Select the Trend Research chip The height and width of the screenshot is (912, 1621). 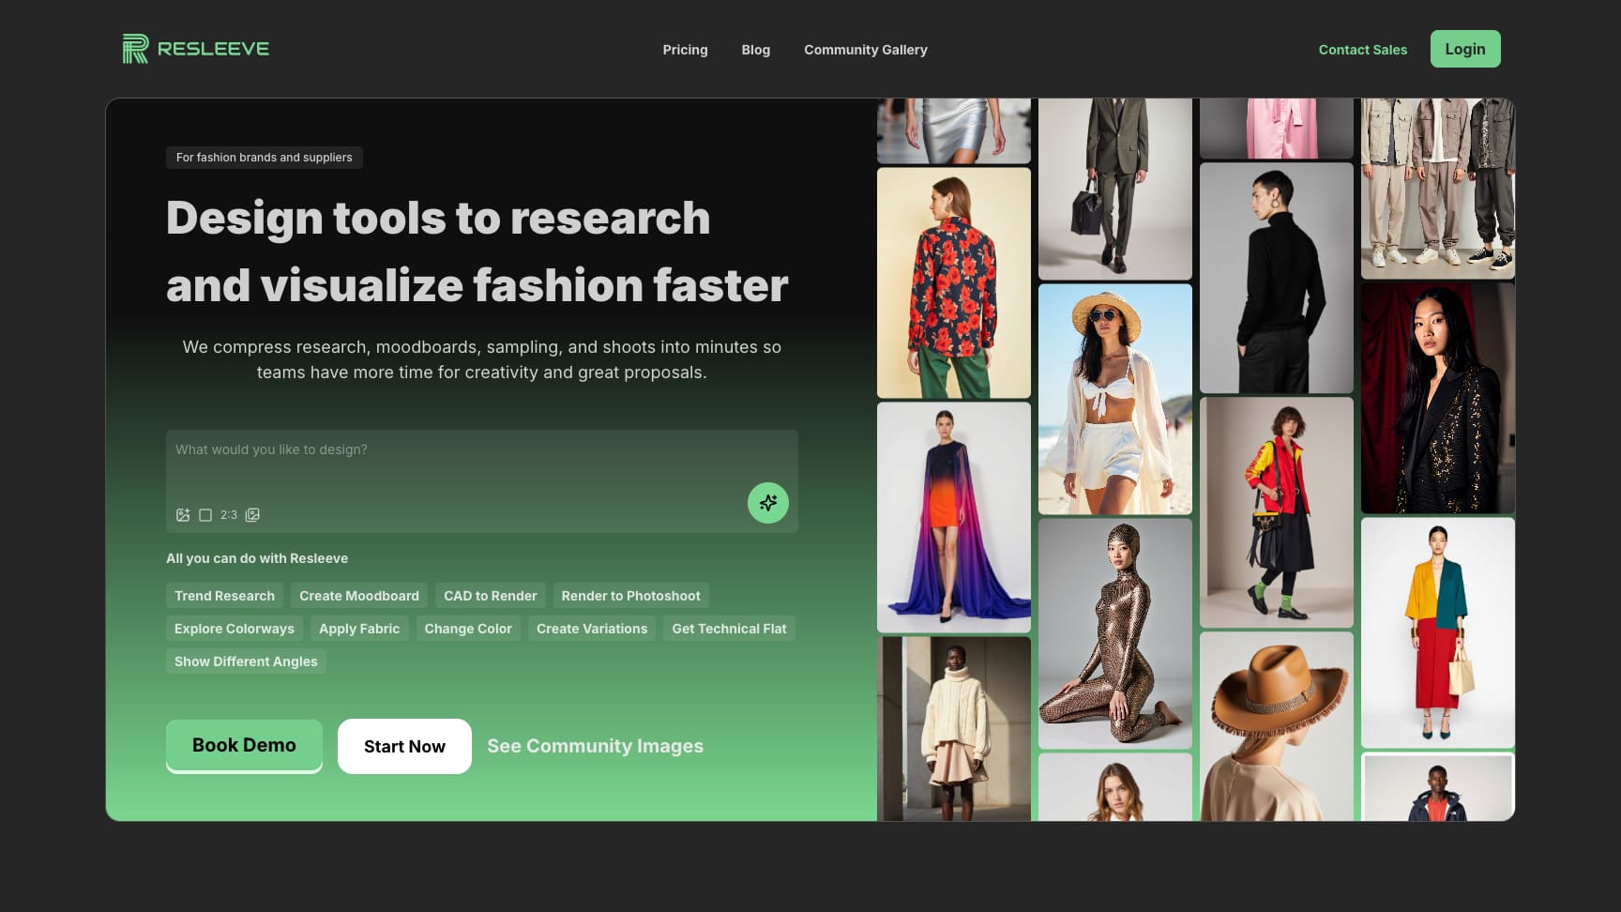click(x=224, y=596)
